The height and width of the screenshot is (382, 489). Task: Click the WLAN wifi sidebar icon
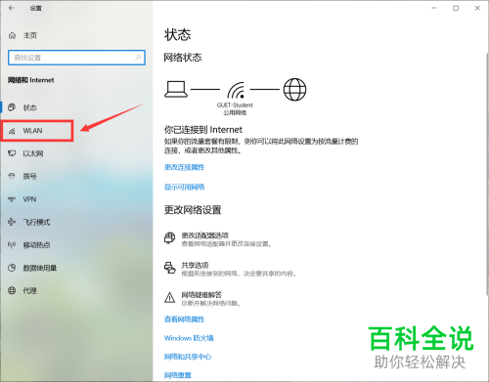tap(12, 131)
